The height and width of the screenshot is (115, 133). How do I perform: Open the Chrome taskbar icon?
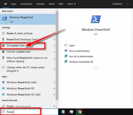[80, 112]
